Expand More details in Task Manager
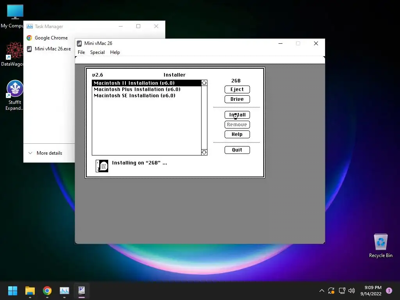 (45, 153)
